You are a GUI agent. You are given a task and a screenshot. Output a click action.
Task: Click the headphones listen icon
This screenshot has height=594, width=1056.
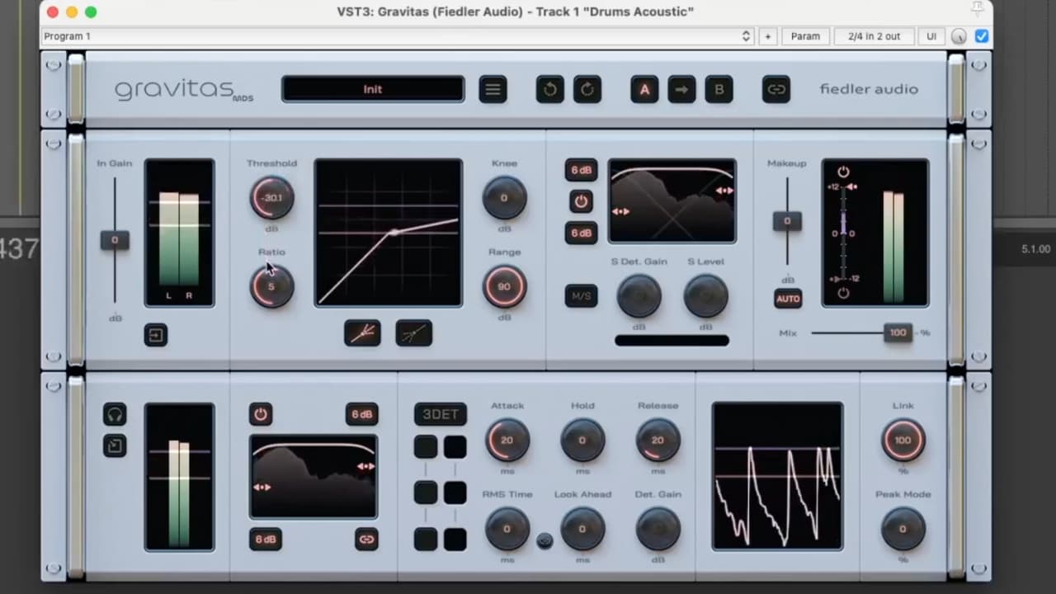pyautogui.click(x=115, y=414)
